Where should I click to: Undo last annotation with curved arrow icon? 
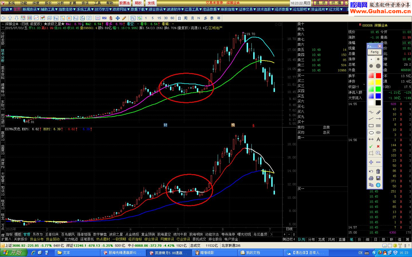(x=371, y=171)
